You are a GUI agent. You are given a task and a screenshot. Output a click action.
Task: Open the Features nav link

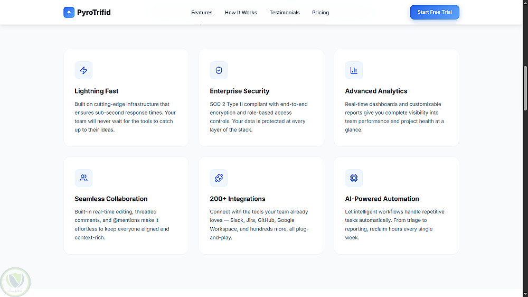(x=202, y=13)
